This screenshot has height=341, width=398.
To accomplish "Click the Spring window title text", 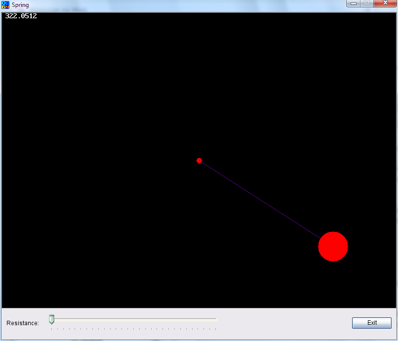I will [20, 5].
